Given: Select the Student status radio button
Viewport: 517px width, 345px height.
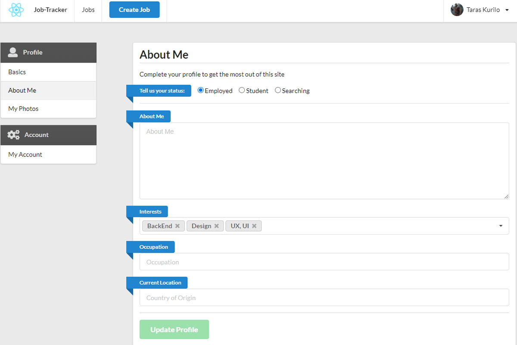Looking at the screenshot, I should 241,90.
